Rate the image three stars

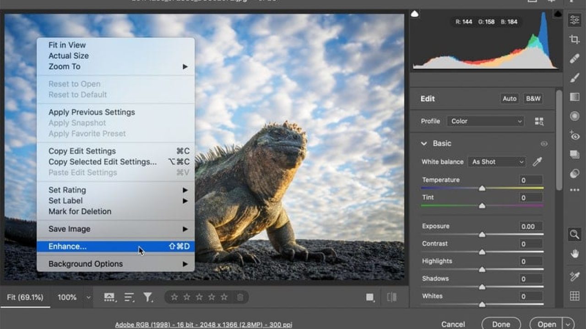[x=199, y=297]
